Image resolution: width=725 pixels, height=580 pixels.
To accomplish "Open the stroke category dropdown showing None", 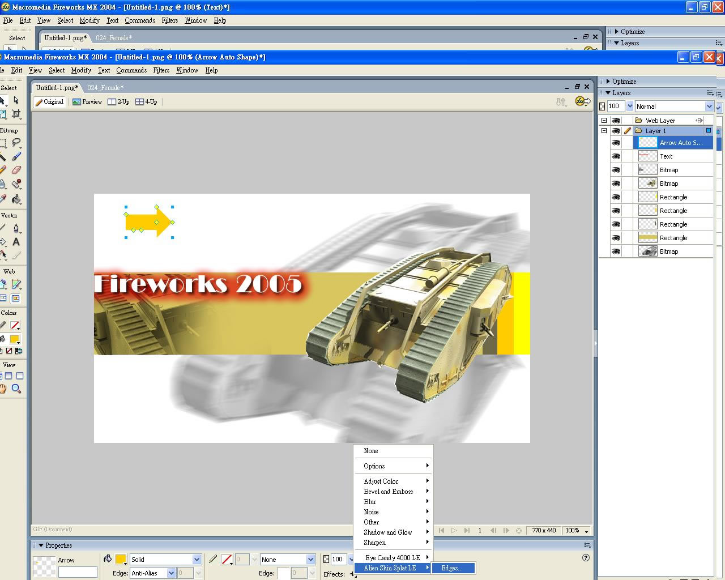I will click(310, 559).
